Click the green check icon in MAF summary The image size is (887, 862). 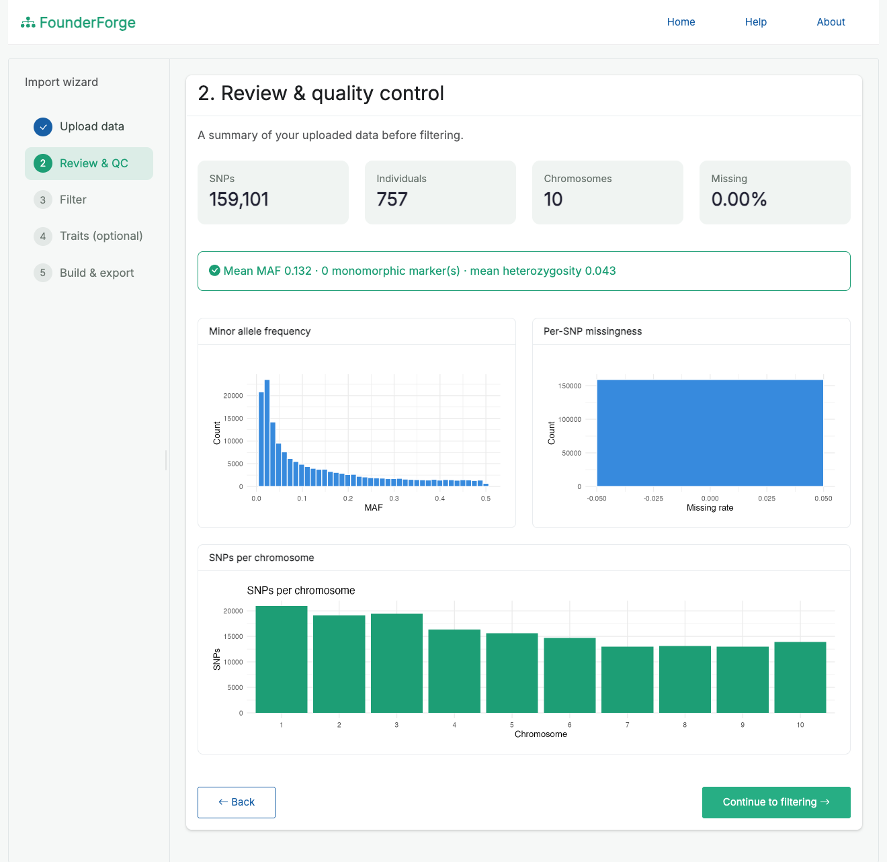click(x=214, y=271)
